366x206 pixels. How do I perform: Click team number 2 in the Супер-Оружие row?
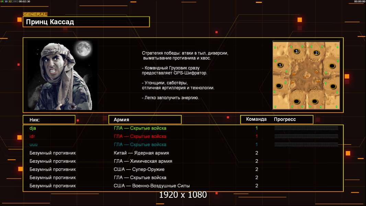257,169
